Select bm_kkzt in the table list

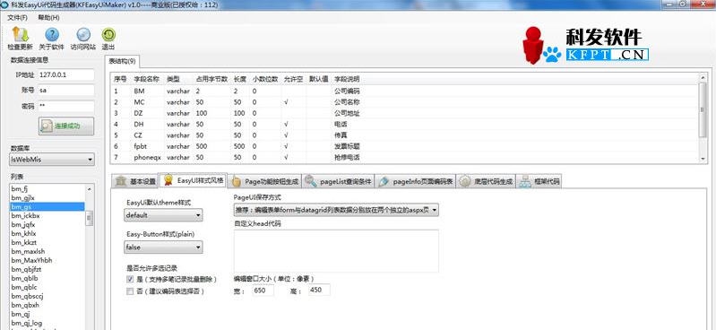pyautogui.click(x=47, y=243)
